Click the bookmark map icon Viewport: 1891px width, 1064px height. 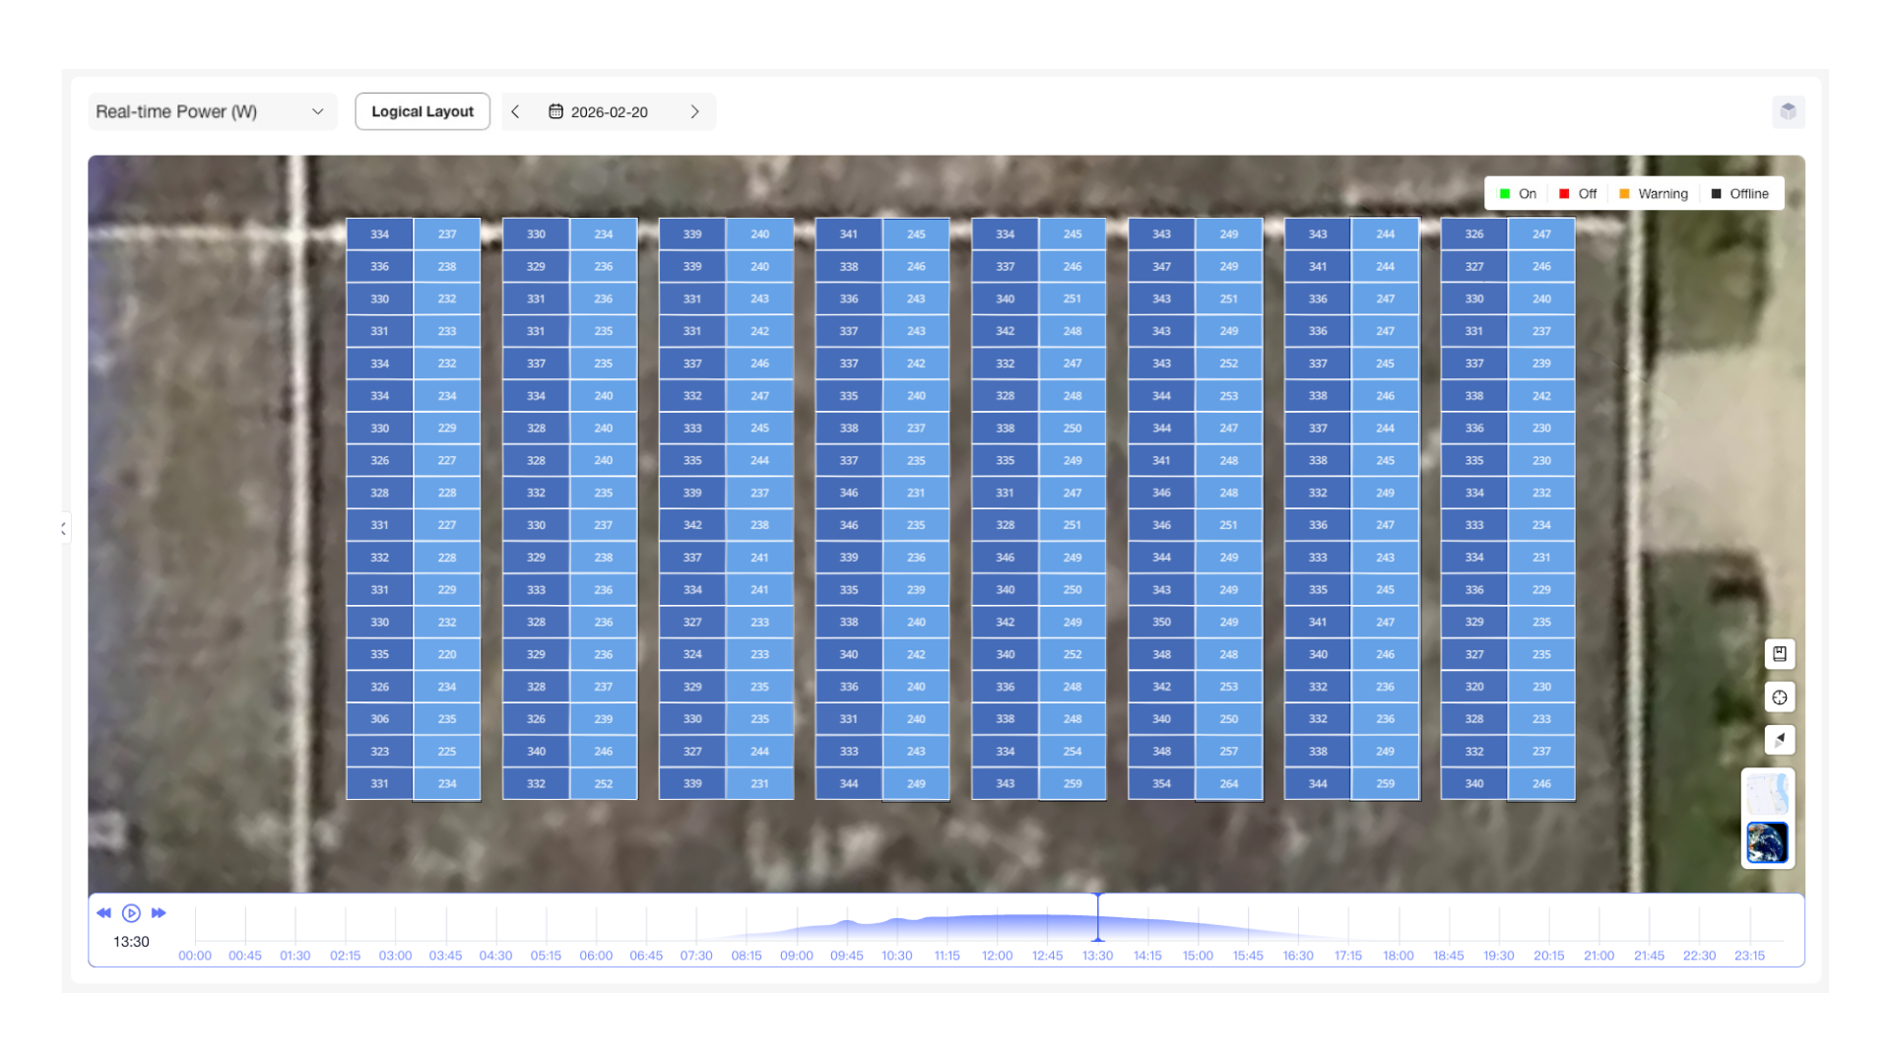point(1779,654)
